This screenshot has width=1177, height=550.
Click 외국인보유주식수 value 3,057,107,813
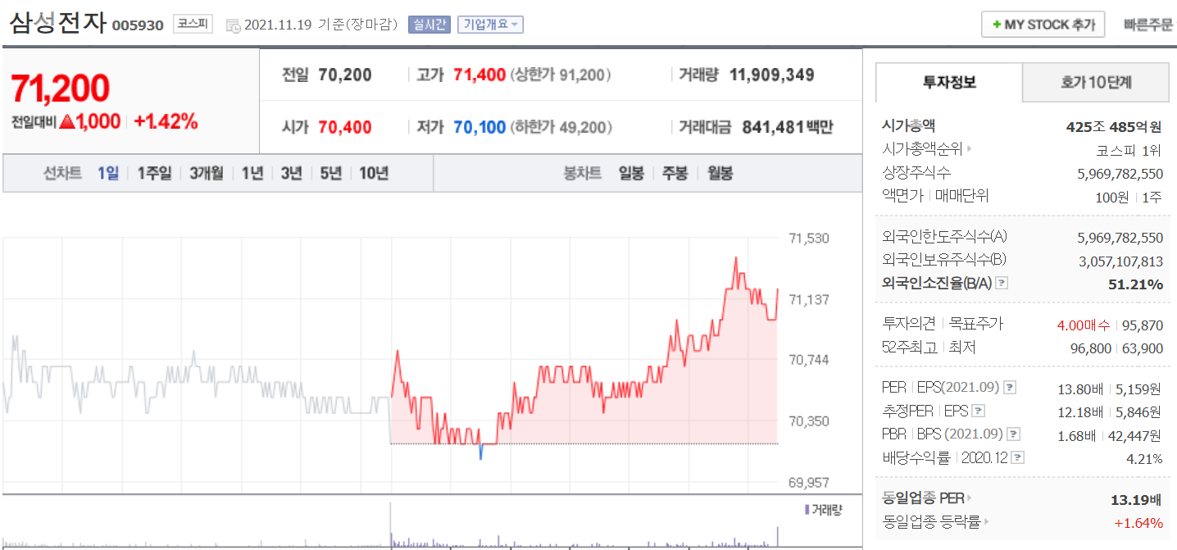(x=1120, y=261)
